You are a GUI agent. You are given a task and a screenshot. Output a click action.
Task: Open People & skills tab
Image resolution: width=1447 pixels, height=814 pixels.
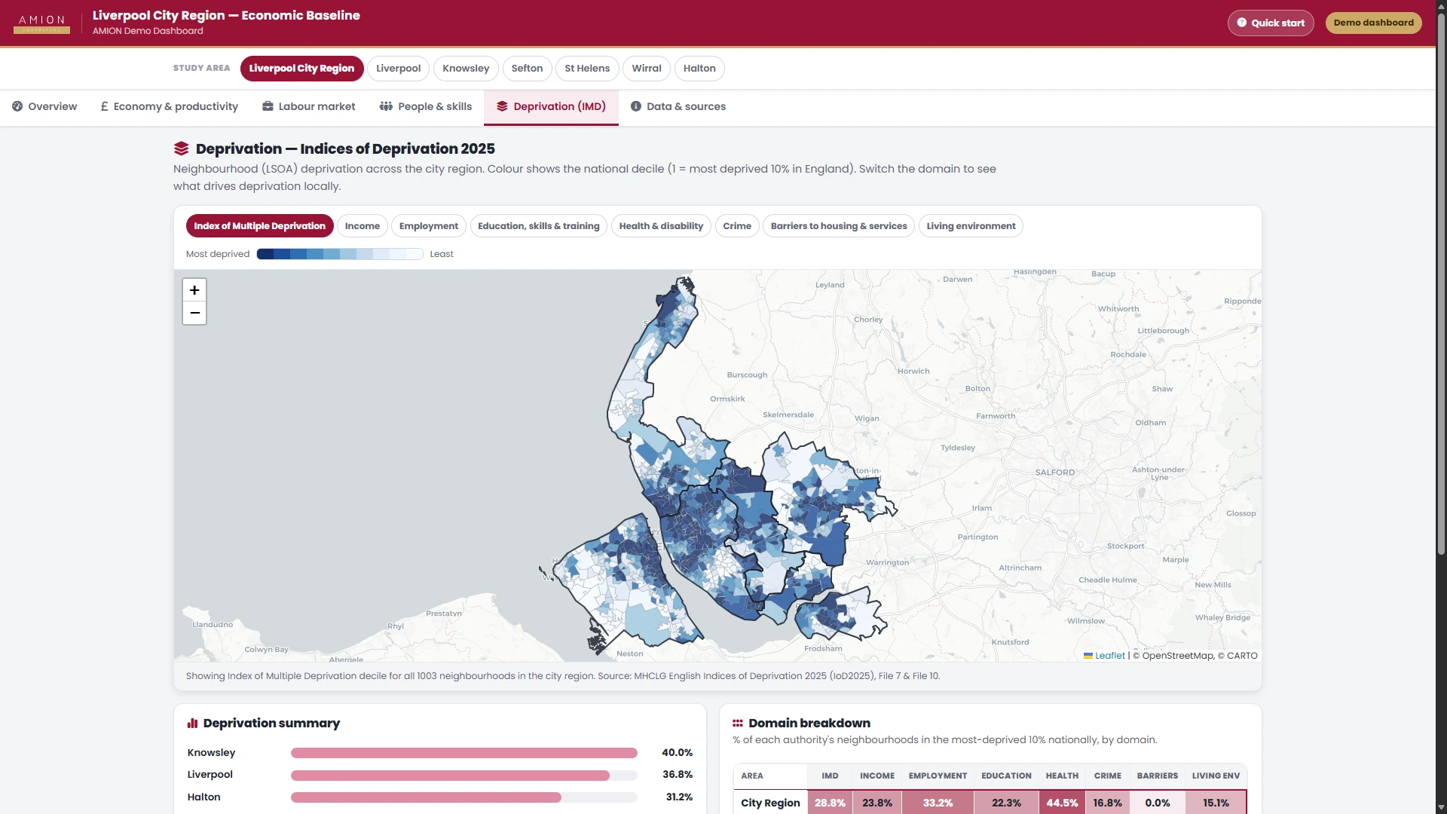point(426,106)
